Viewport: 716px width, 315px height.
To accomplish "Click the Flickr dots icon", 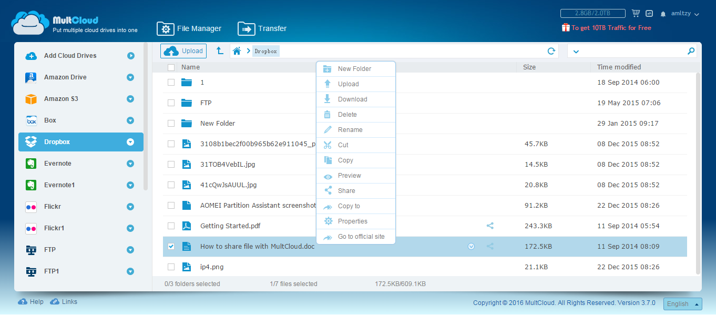I will click(31, 207).
